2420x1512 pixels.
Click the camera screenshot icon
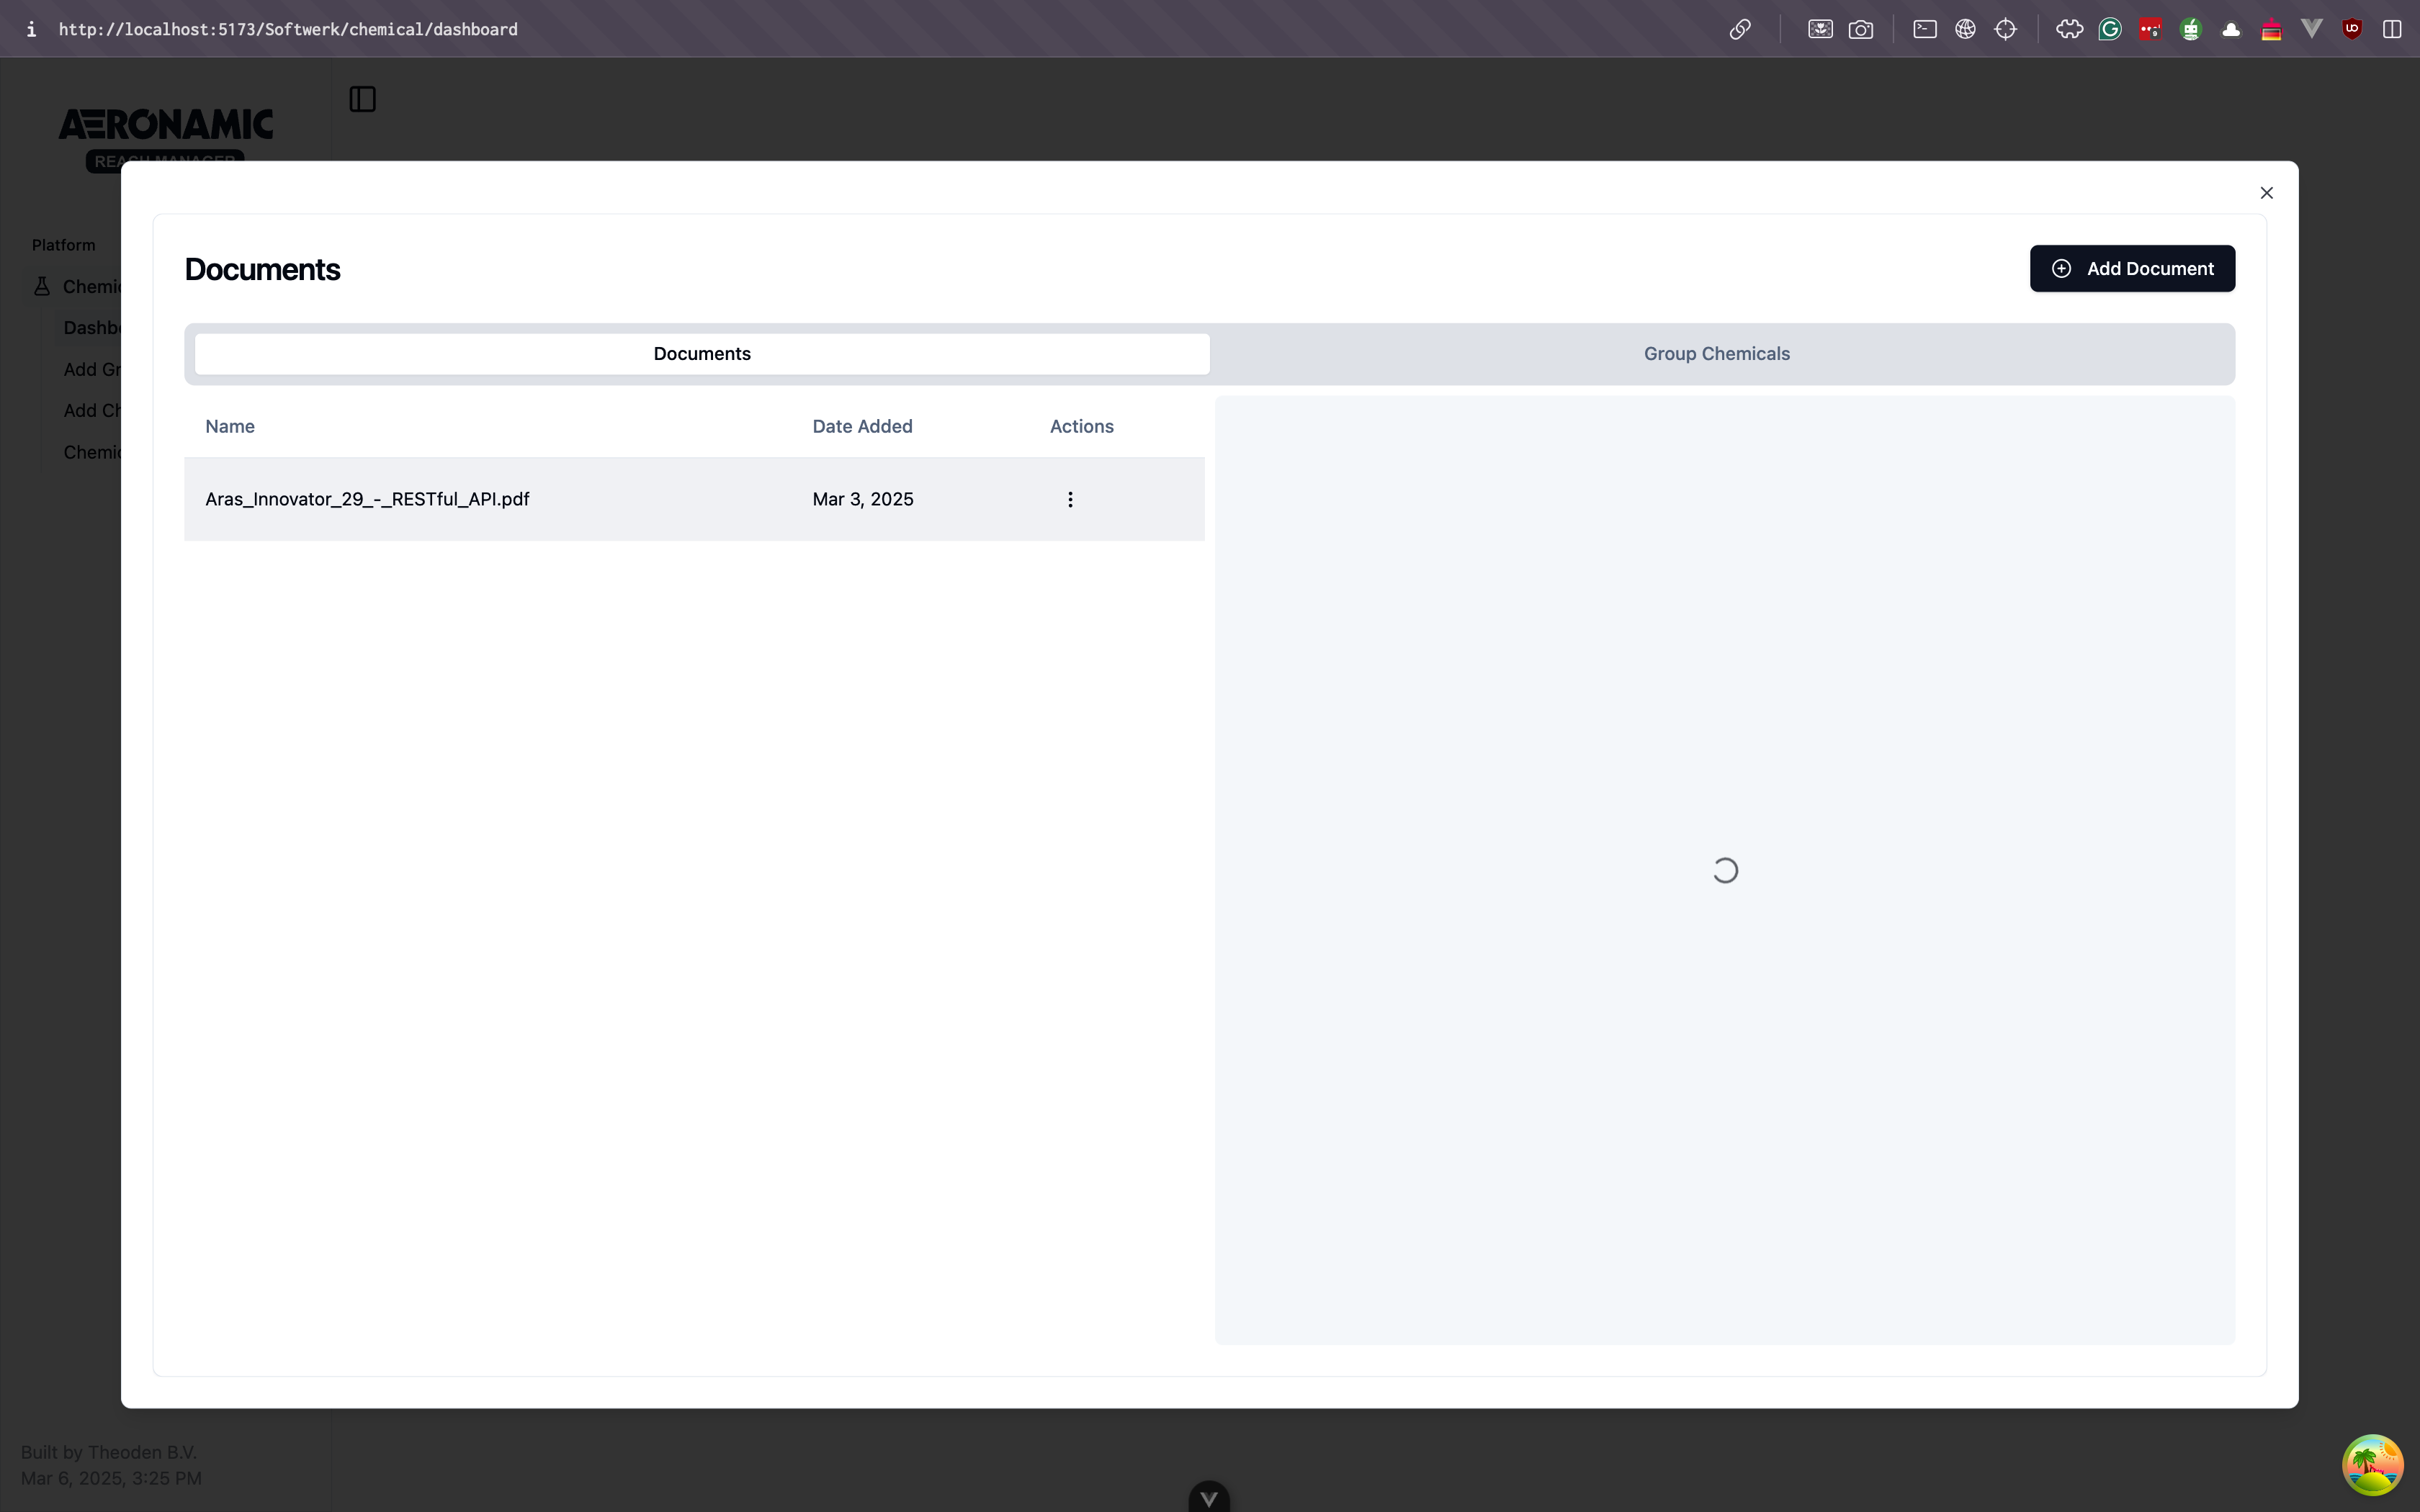pos(1860,29)
